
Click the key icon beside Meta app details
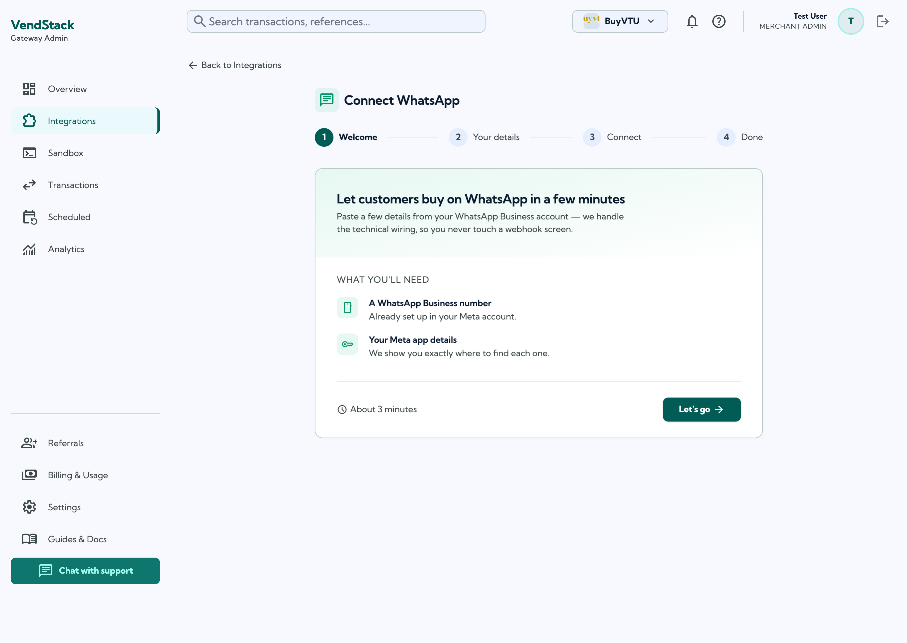[347, 344]
